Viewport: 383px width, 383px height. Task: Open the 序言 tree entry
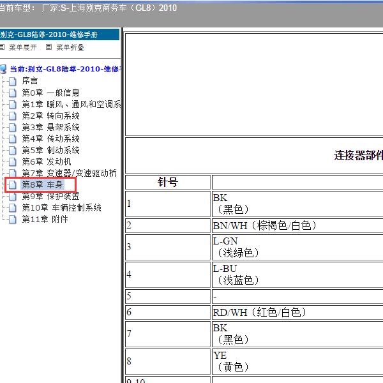30,81
